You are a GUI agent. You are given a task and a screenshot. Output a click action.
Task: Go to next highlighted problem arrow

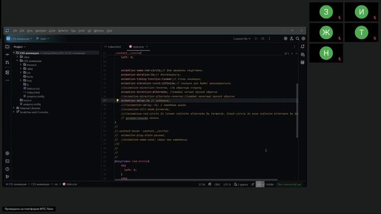(296, 53)
